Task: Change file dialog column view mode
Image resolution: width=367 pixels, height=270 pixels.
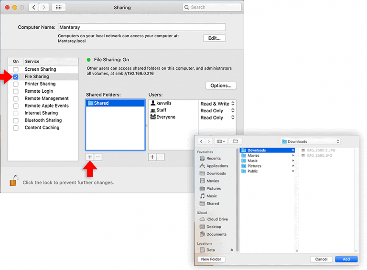Action: (221, 141)
